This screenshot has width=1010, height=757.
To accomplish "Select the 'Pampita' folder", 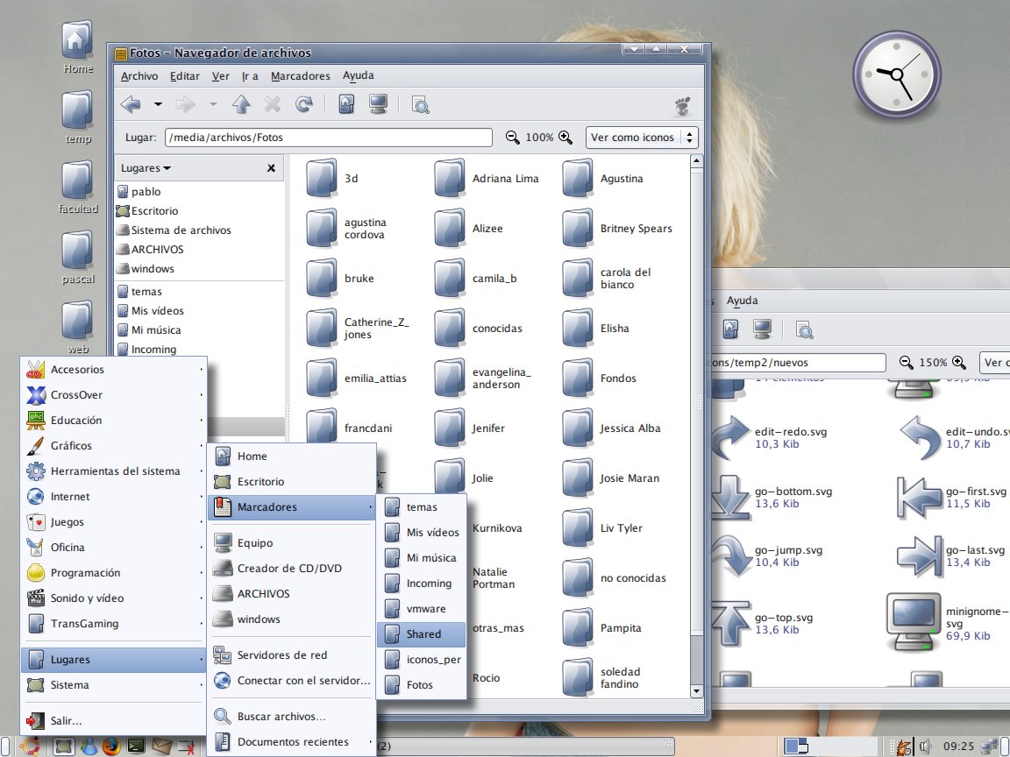I will [x=601, y=627].
